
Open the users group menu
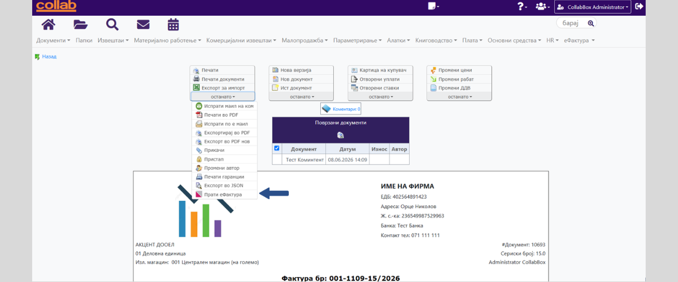coord(542,7)
